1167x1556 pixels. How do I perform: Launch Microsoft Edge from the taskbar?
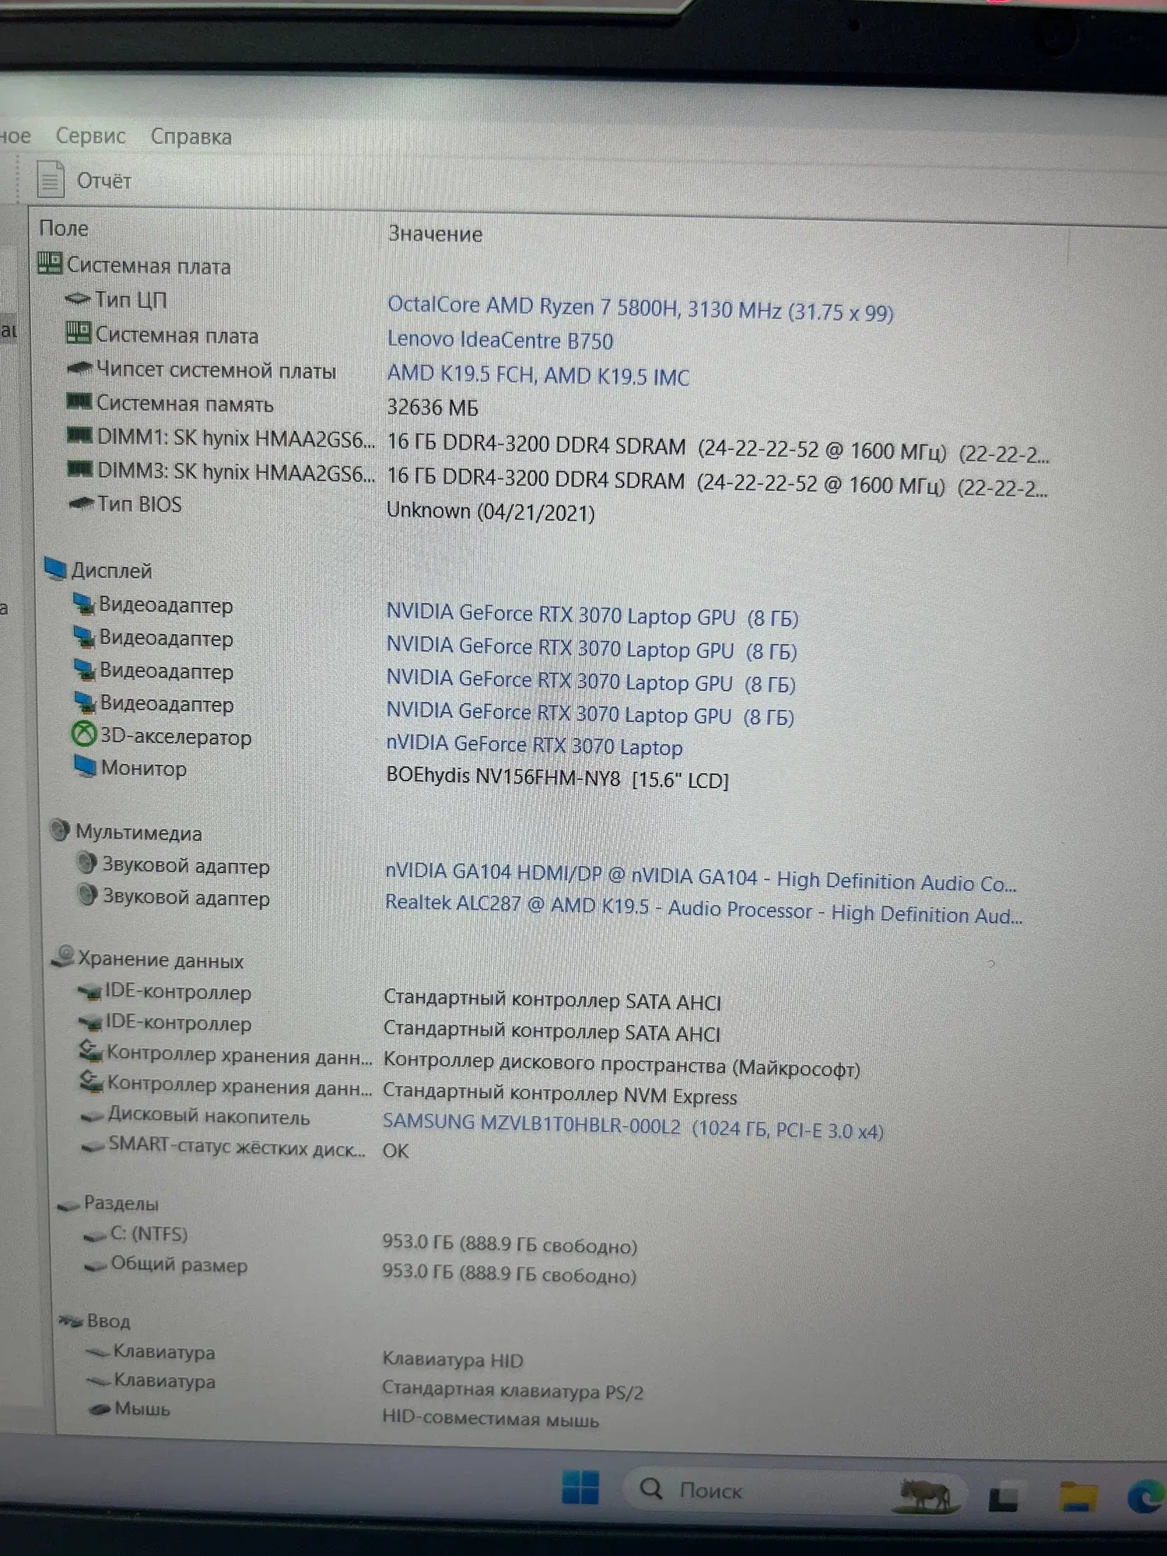(x=1146, y=1495)
